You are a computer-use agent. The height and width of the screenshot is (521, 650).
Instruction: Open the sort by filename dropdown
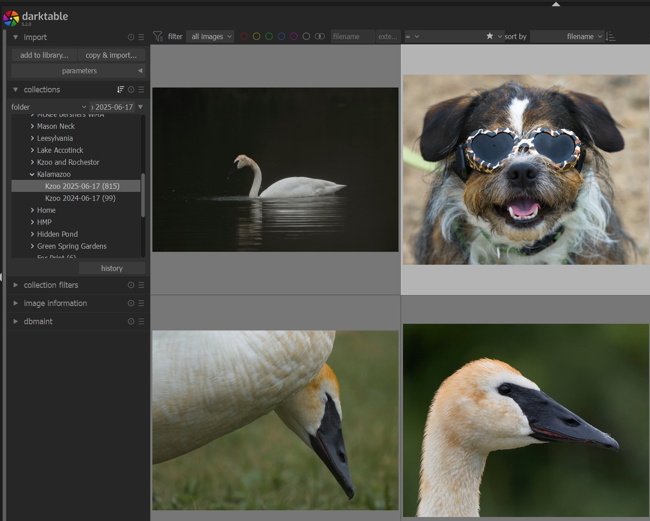pyautogui.click(x=567, y=36)
